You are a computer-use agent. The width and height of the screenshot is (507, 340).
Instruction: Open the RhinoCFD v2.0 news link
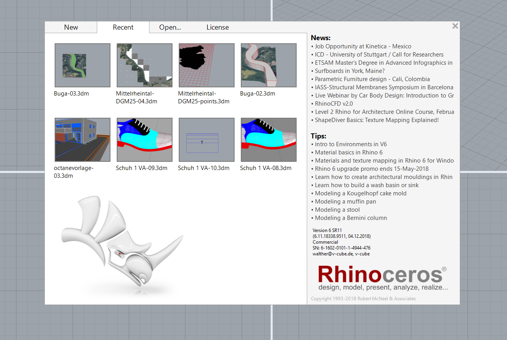pyautogui.click(x=334, y=104)
